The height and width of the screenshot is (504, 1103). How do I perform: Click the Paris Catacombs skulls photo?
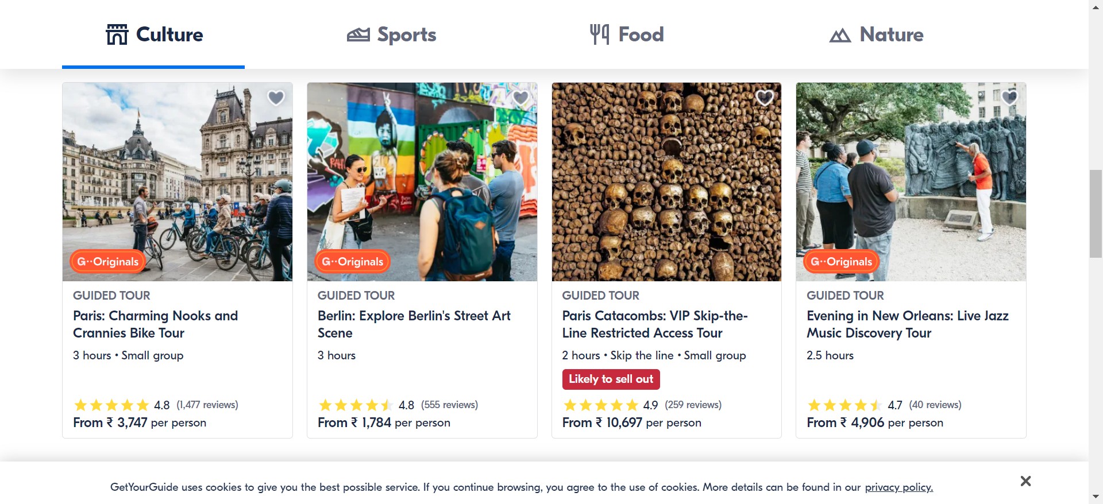[x=666, y=182]
